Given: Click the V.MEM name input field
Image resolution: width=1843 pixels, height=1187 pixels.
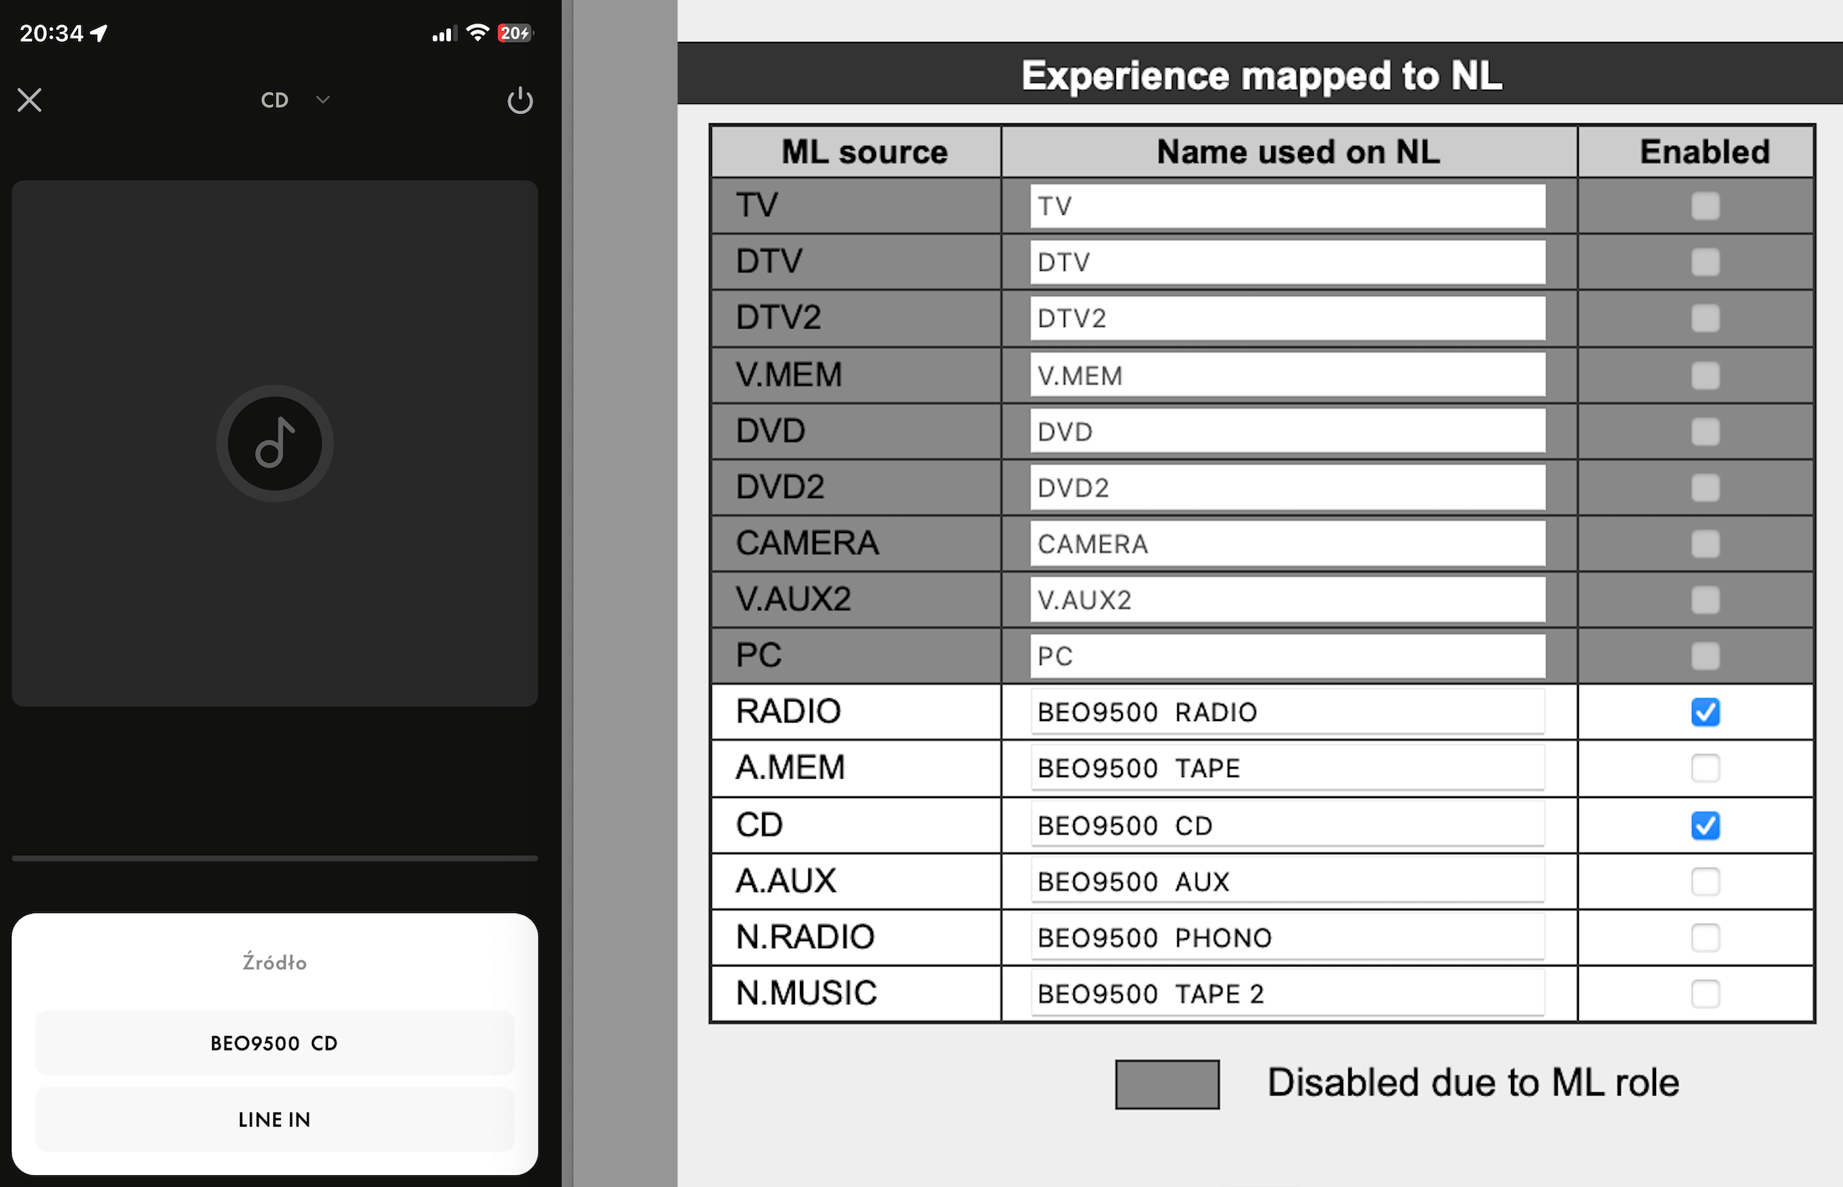Looking at the screenshot, I should (1287, 375).
